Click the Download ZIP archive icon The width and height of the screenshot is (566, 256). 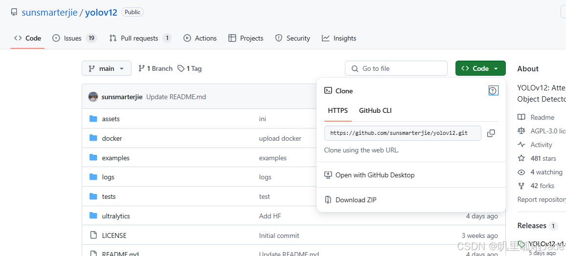point(328,200)
